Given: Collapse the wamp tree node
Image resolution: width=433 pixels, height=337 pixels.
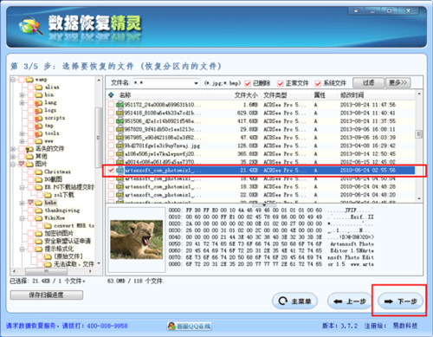Looking at the screenshot, I should pyautogui.click(x=13, y=79).
